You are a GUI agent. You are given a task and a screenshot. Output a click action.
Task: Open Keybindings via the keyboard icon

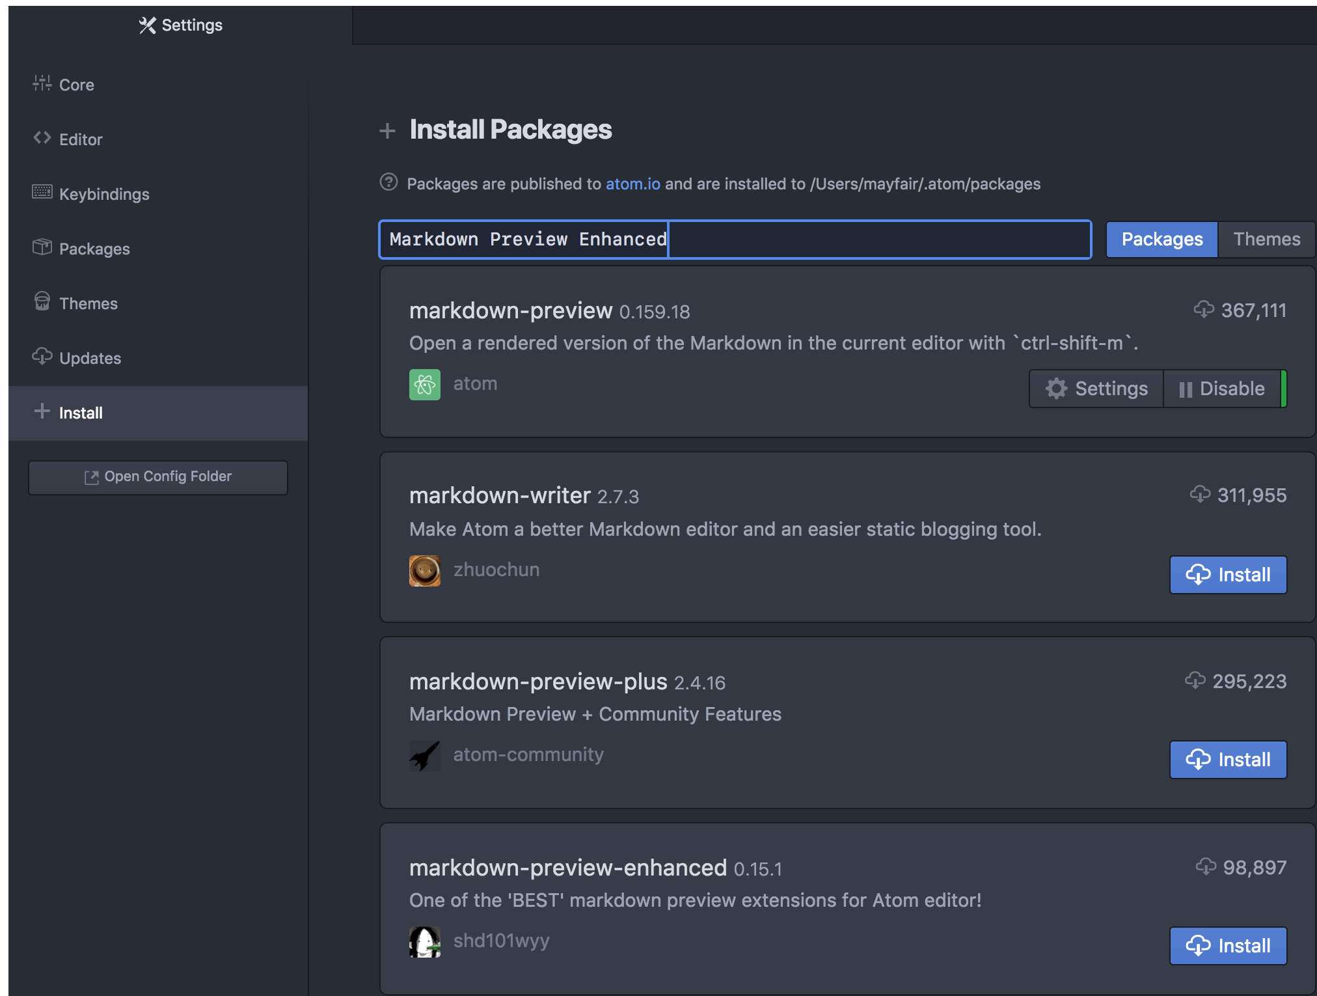[42, 192]
